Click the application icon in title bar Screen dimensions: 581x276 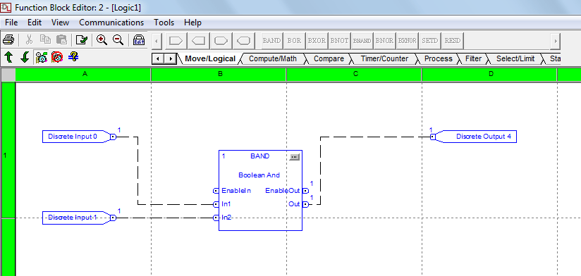[x=6, y=7]
